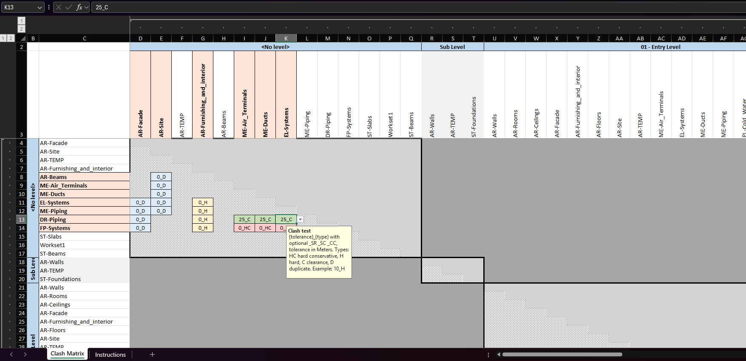Expand the dropdown next to fx icon
This screenshot has width=746, height=361.
pos(87,7)
